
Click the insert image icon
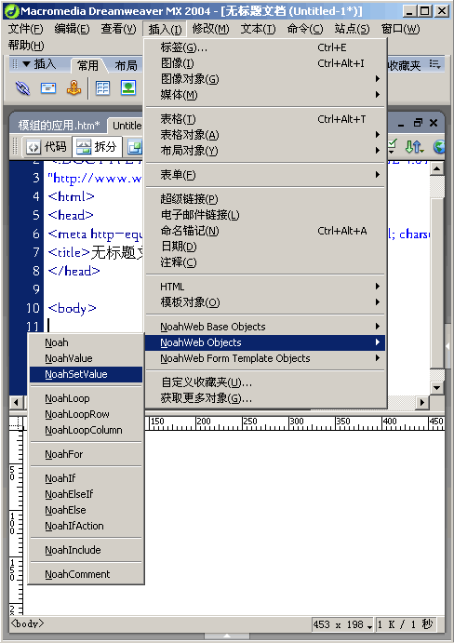(x=128, y=88)
